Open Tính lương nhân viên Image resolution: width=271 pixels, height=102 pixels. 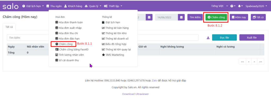point(70,55)
